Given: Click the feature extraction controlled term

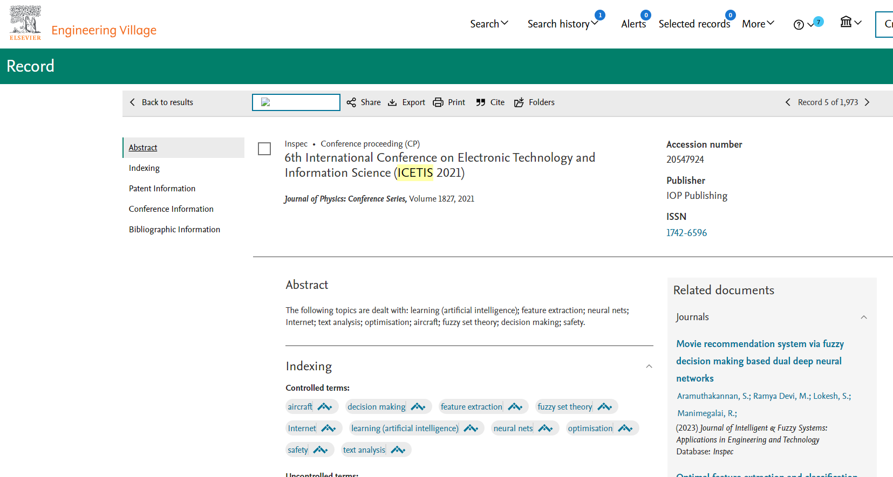Looking at the screenshot, I should 472,407.
